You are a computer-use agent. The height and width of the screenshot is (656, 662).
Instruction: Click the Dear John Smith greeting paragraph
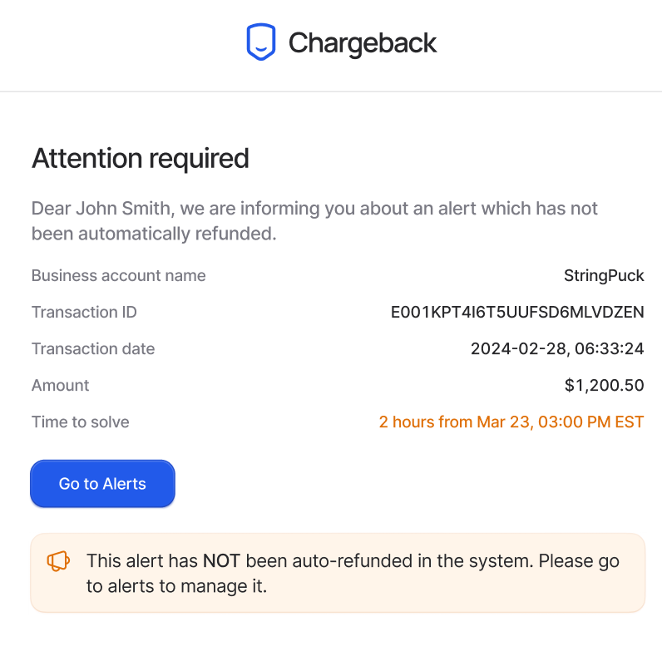click(x=314, y=221)
